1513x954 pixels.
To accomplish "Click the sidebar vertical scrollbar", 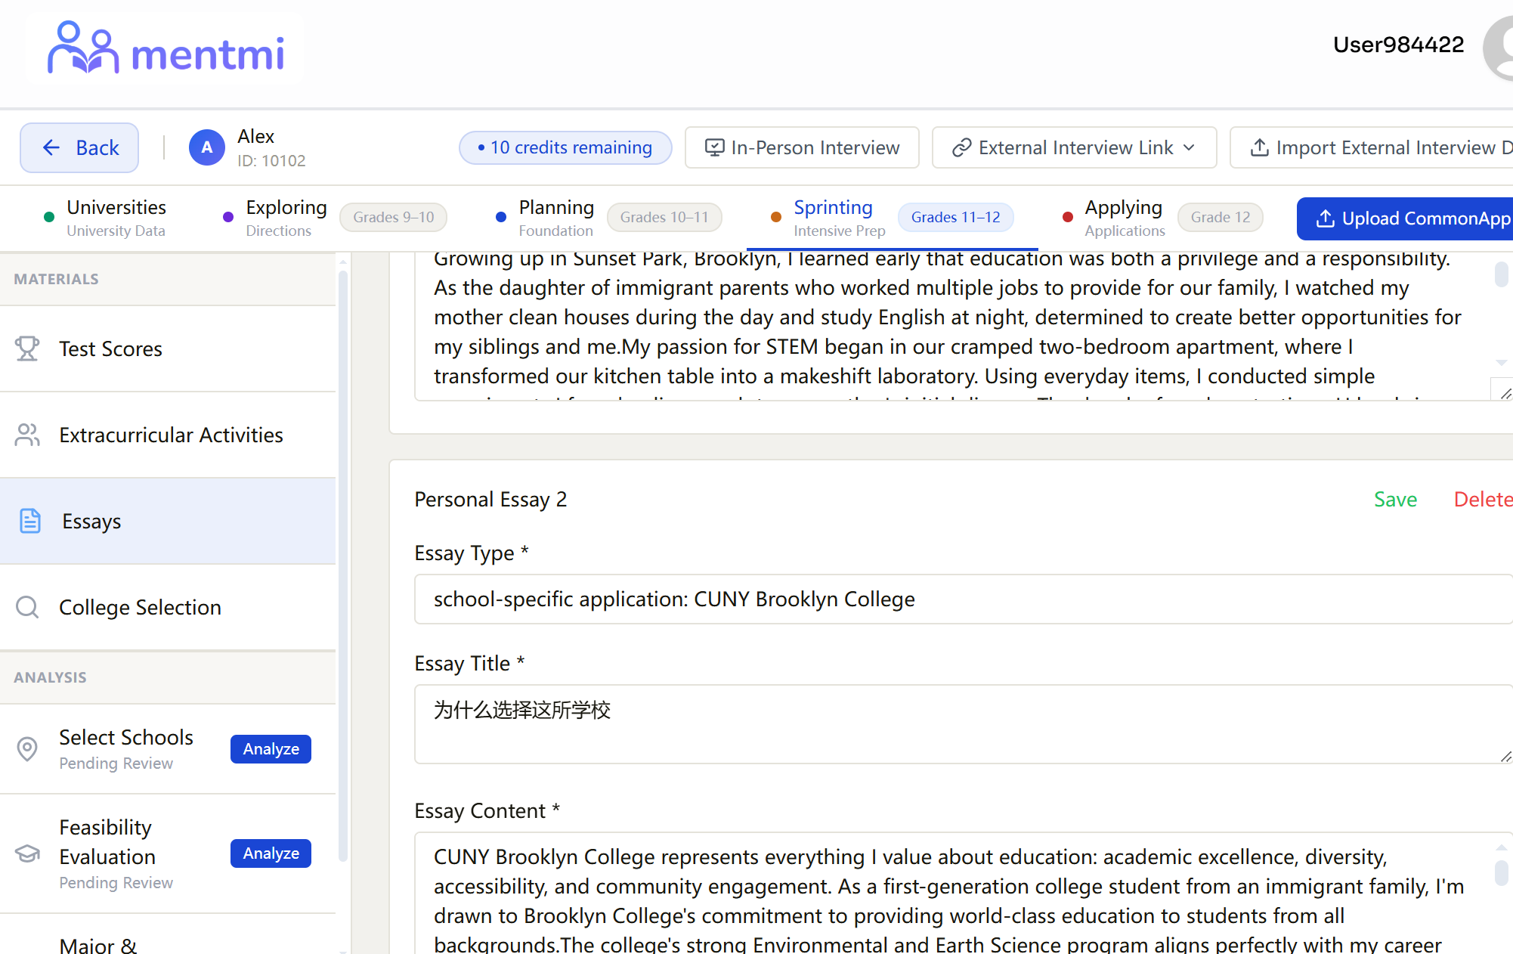I will click(342, 567).
